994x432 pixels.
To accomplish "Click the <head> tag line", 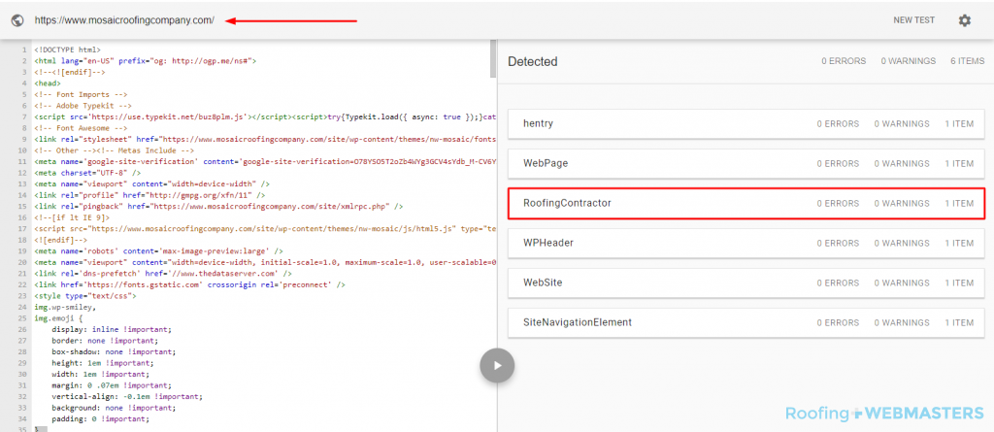I will pos(48,83).
